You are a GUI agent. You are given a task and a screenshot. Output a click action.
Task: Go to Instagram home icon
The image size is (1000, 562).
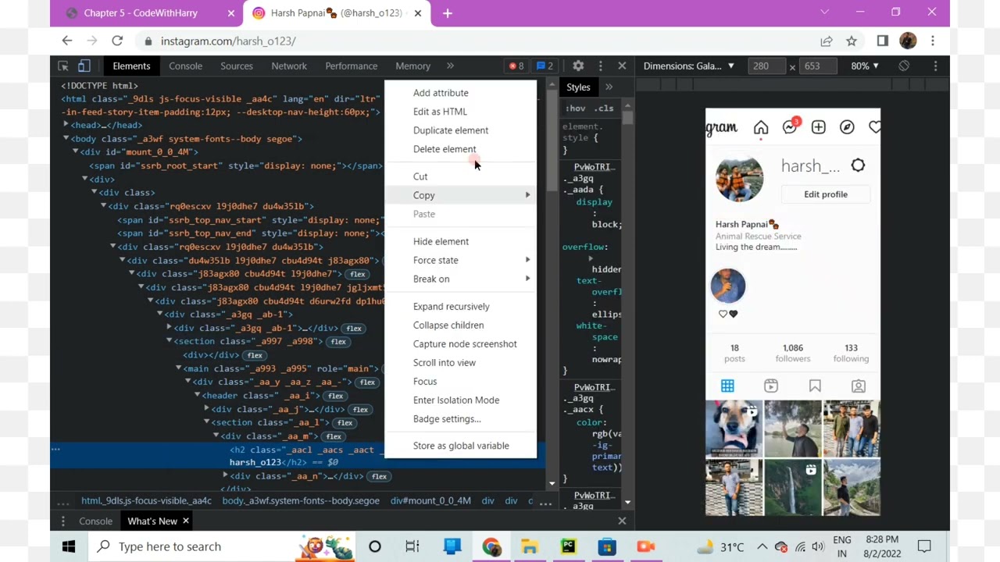pos(761,127)
